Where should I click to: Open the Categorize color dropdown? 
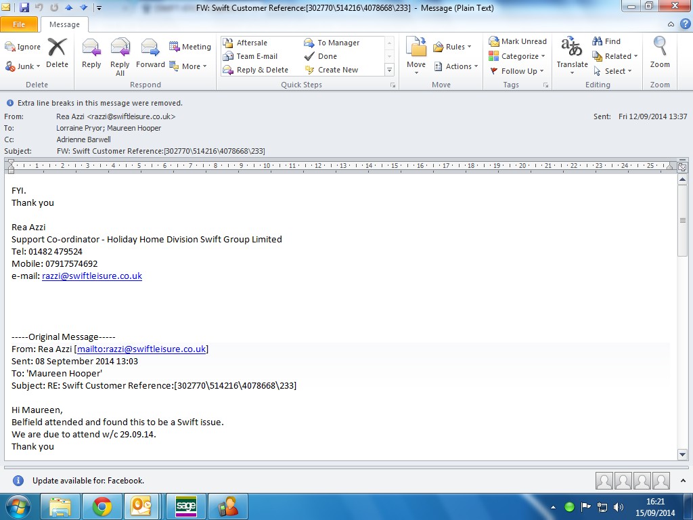[517, 56]
